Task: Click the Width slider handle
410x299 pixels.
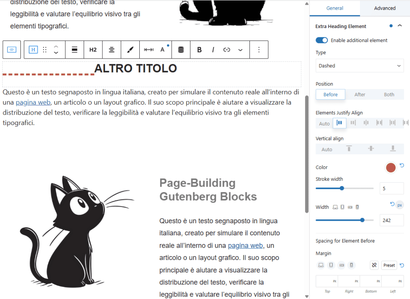Action: 362,220
